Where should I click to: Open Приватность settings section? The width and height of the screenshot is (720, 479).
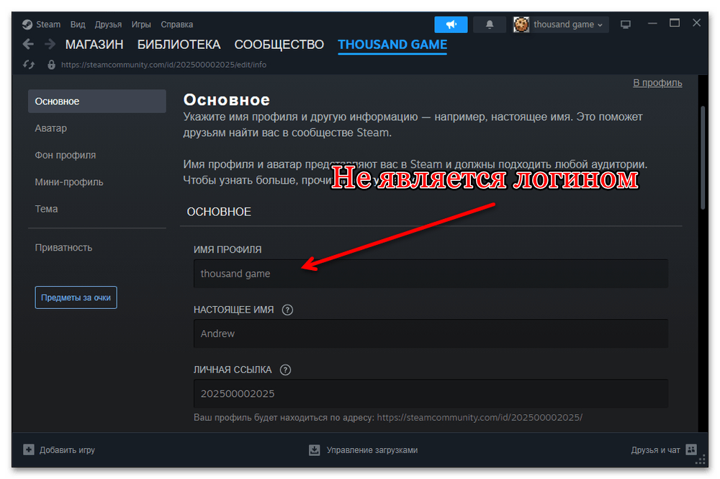(x=63, y=247)
